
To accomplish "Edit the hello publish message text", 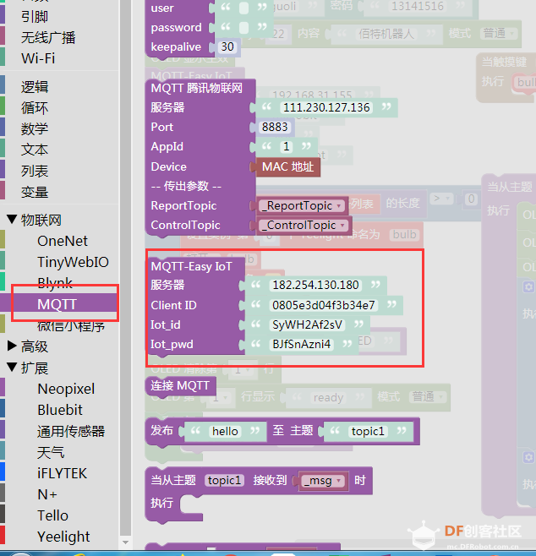I will click(x=225, y=431).
